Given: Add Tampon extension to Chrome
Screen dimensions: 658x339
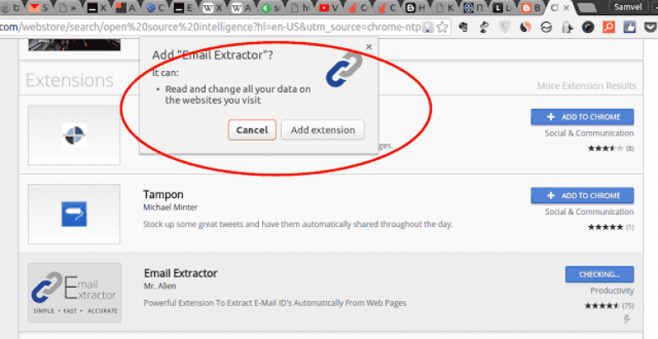Looking at the screenshot, I should pos(581,196).
